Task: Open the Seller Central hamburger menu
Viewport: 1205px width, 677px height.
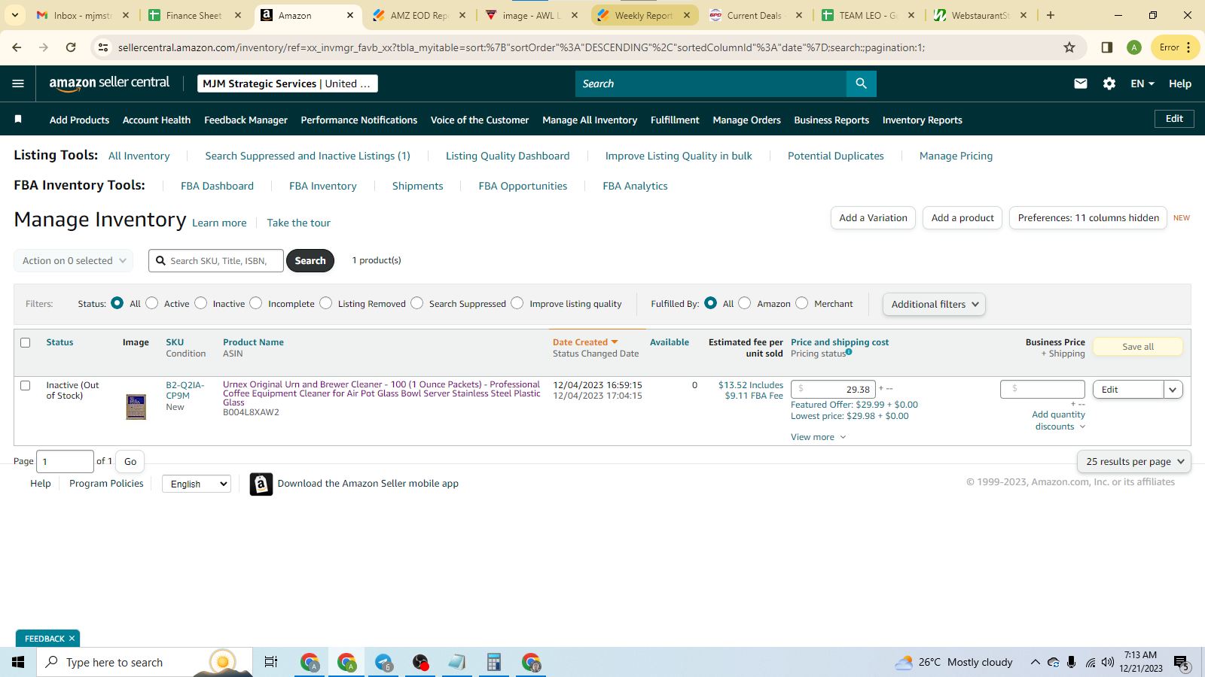Action: tap(18, 83)
